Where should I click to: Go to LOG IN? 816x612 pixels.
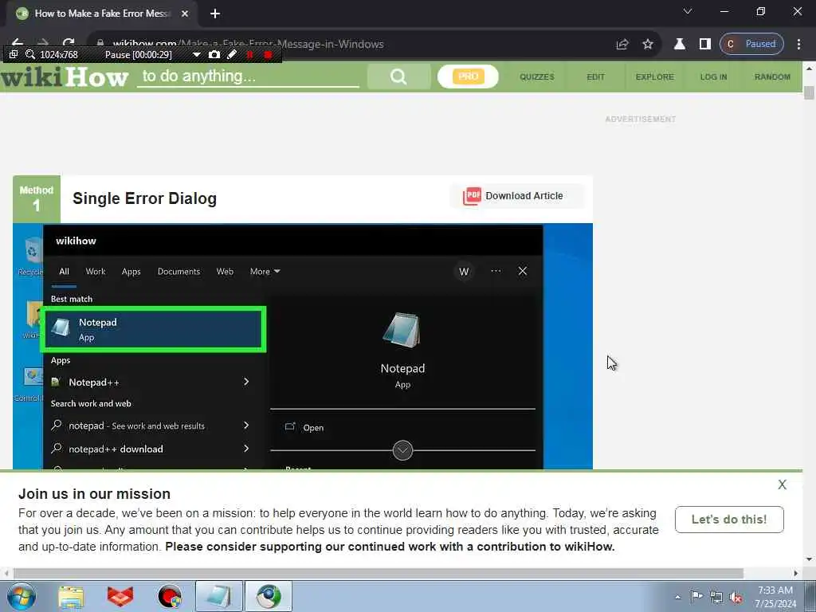point(713,76)
